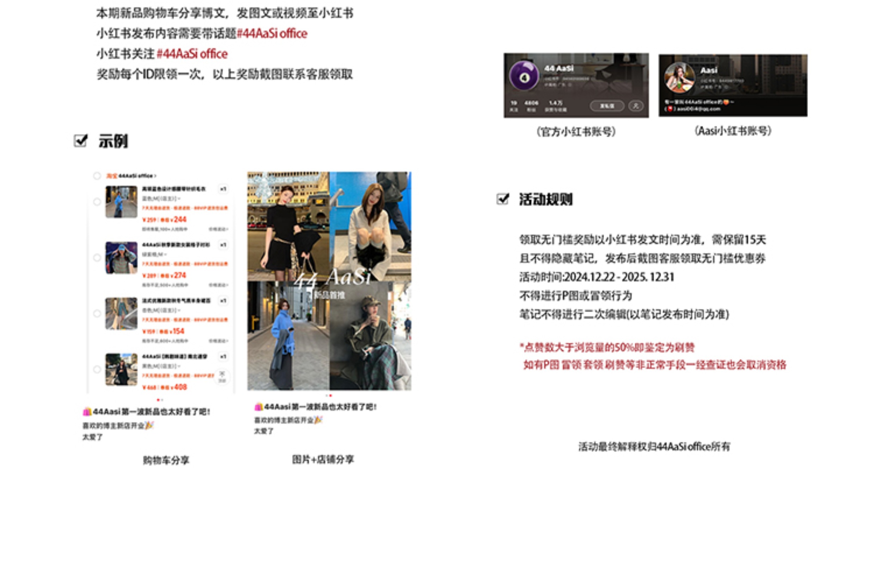
Task: Click the 44 AaSi photo collage image
Action: tap(329, 280)
